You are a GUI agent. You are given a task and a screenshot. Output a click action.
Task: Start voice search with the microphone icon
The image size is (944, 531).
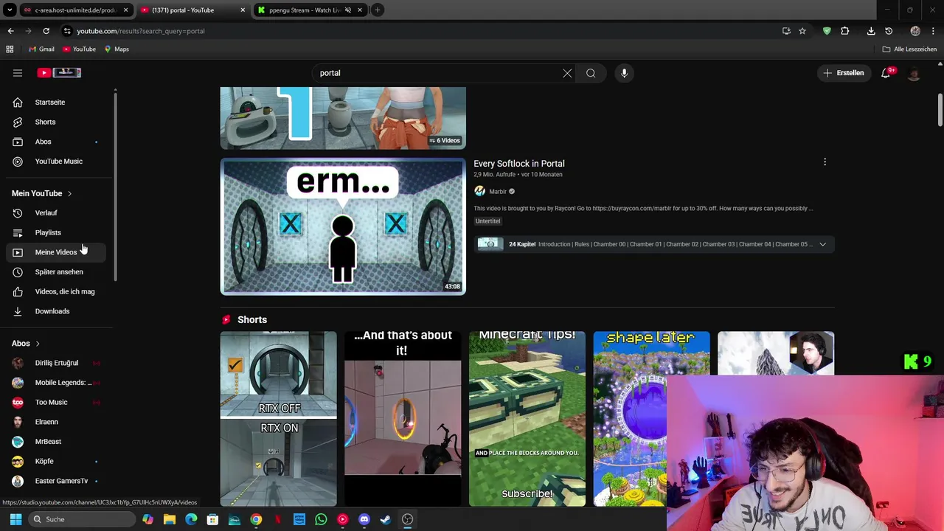624,73
